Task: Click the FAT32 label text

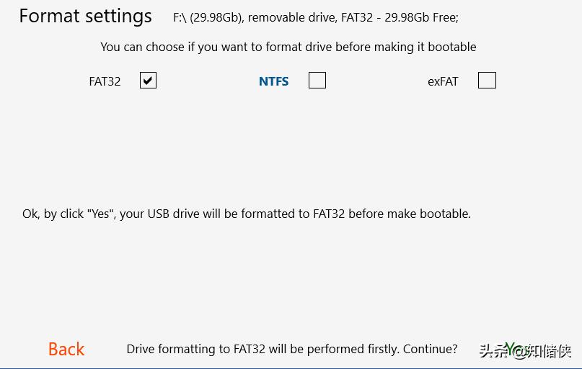Action: point(105,81)
